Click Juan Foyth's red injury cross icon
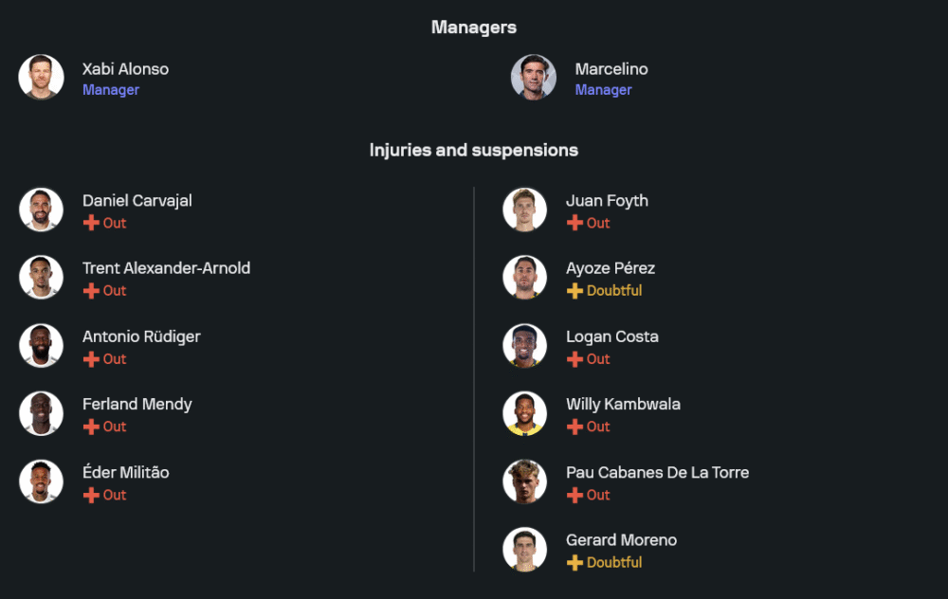Screen dimensions: 948x599 (574, 224)
